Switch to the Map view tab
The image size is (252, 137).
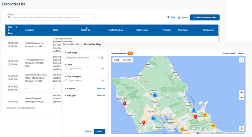click(117, 60)
